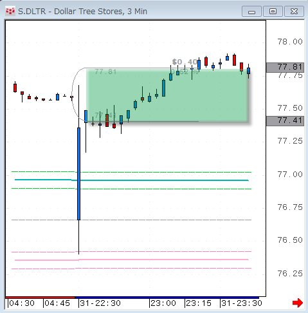Click the 78.00 price axis label
The image size is (308, 313).
[x=290, y=42]
